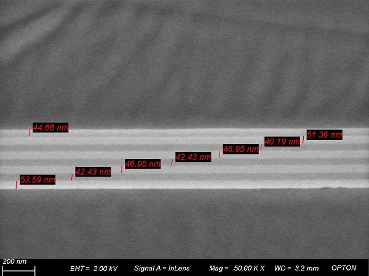Click the red marker beside 53.59 nm
Image resolution: width=369 pixels, height=276 pixels.
17,184
